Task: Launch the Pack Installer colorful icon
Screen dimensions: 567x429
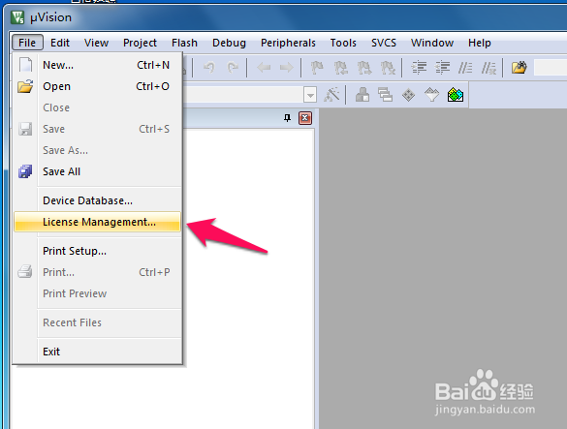Action: [456, 95]
